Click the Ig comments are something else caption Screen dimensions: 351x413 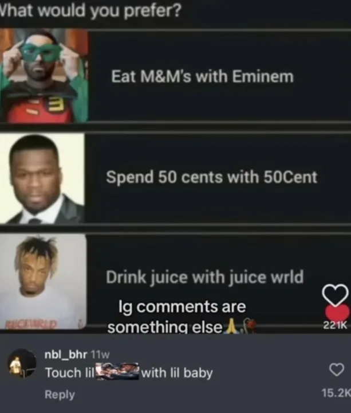(x=176, y=317)
